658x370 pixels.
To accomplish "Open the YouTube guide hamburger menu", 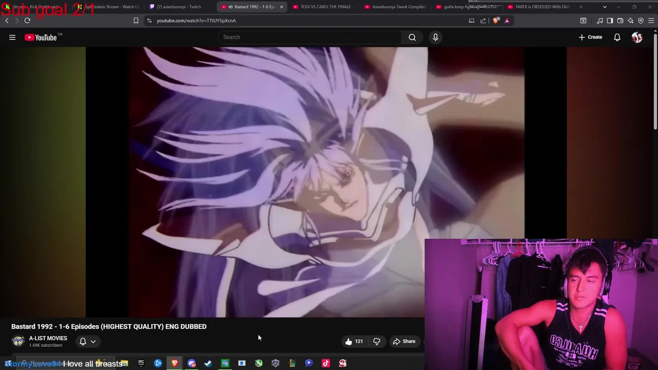I will tap(12, 37).
